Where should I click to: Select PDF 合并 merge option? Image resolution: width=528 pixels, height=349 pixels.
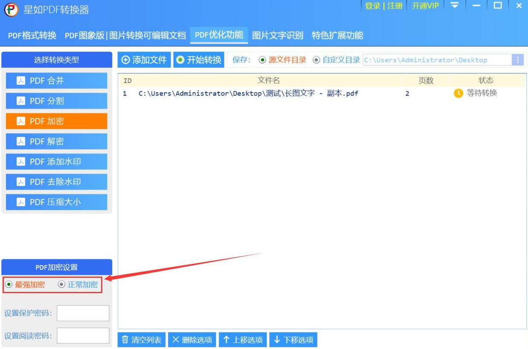tap(56, 81)
